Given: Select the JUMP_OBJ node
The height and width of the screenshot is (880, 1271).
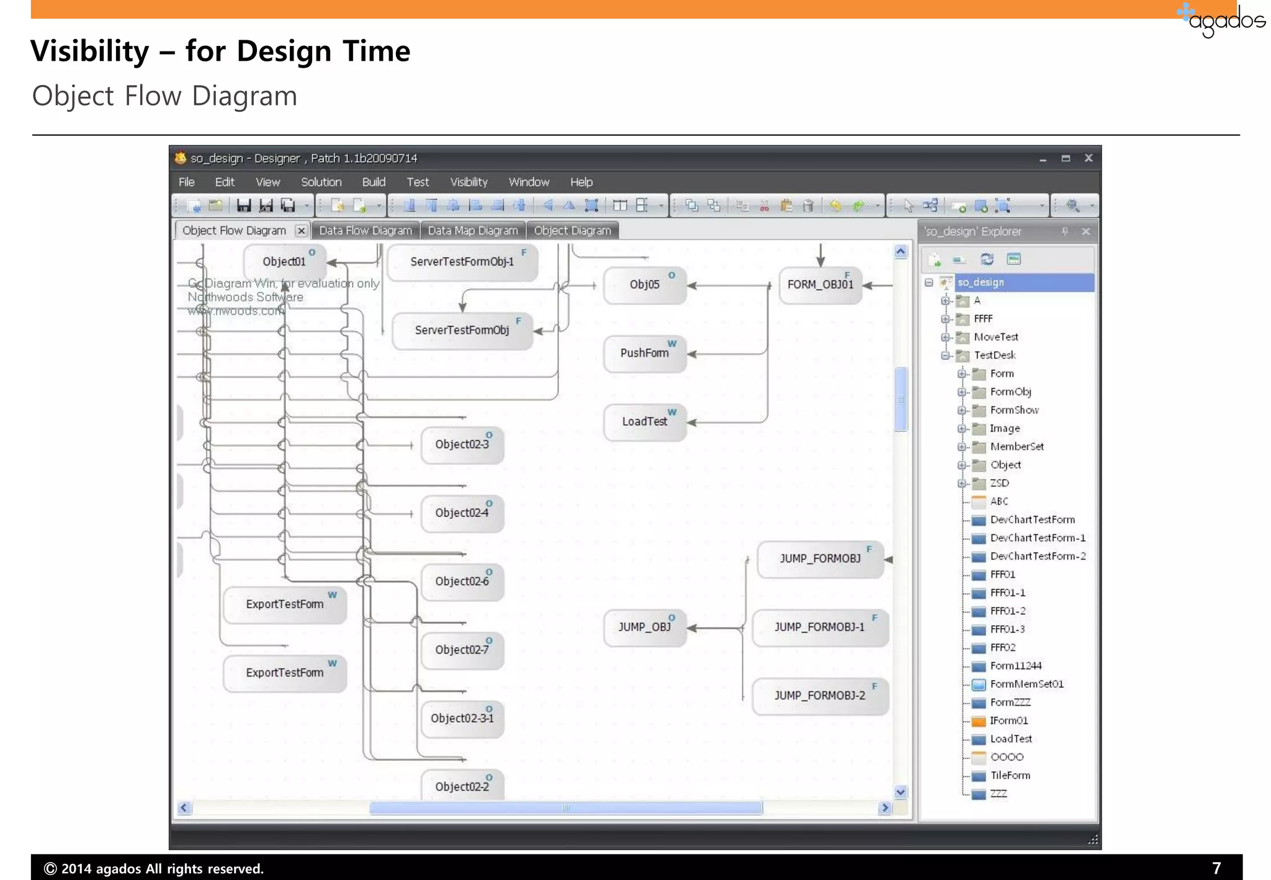Looking at the screenshot, I should click(645, 627).
